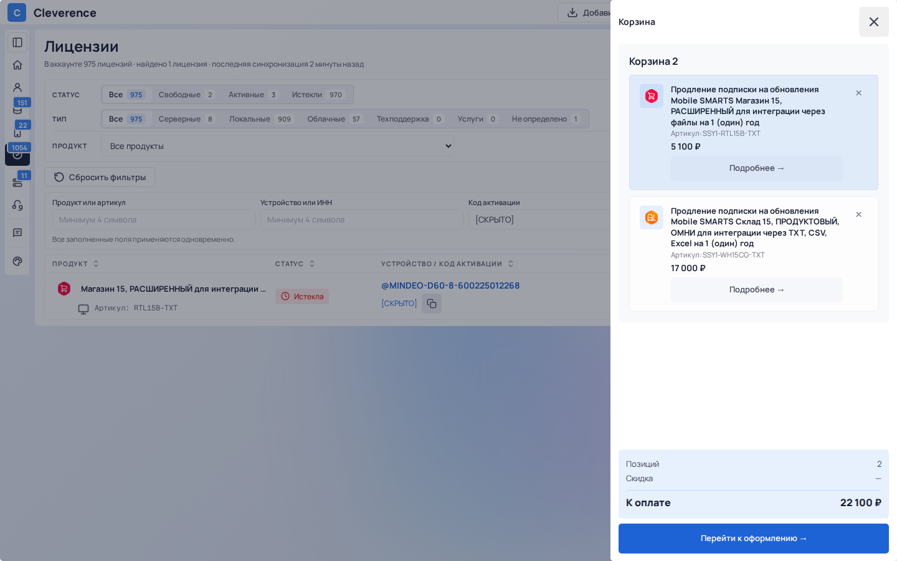897x561 pixels.
Task: Select the Активные status filter
Action: 252,95
